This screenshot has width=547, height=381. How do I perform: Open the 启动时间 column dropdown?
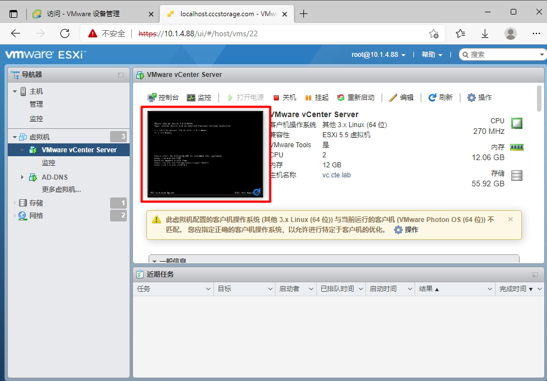click(x=410, y=289)
